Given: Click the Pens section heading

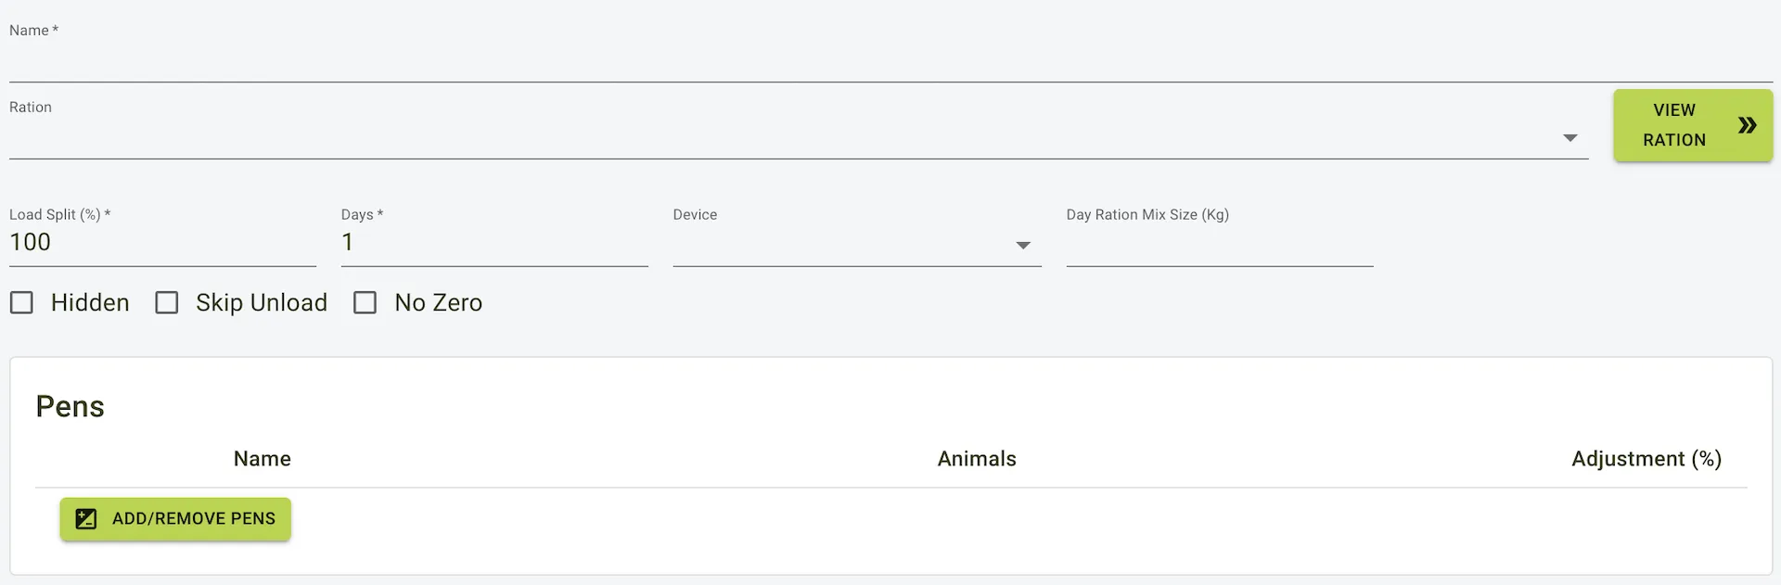Looking at the screenshot, I should [x=69, y=405].
